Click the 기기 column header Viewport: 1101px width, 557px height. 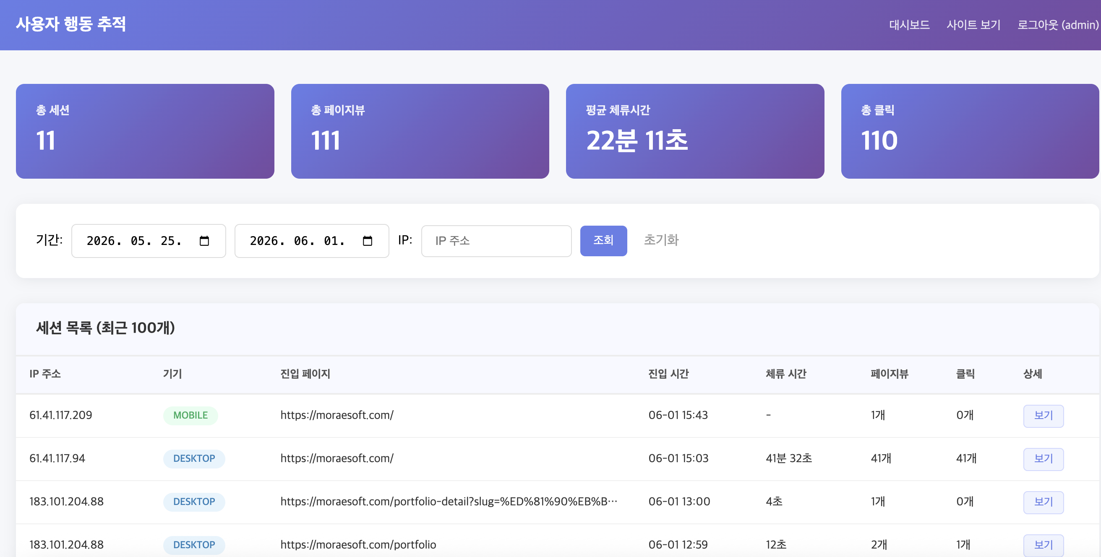[172, 374]
